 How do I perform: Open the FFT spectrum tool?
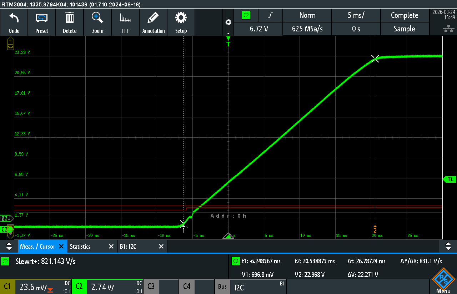pyautogui.click(x=125, y=22)
